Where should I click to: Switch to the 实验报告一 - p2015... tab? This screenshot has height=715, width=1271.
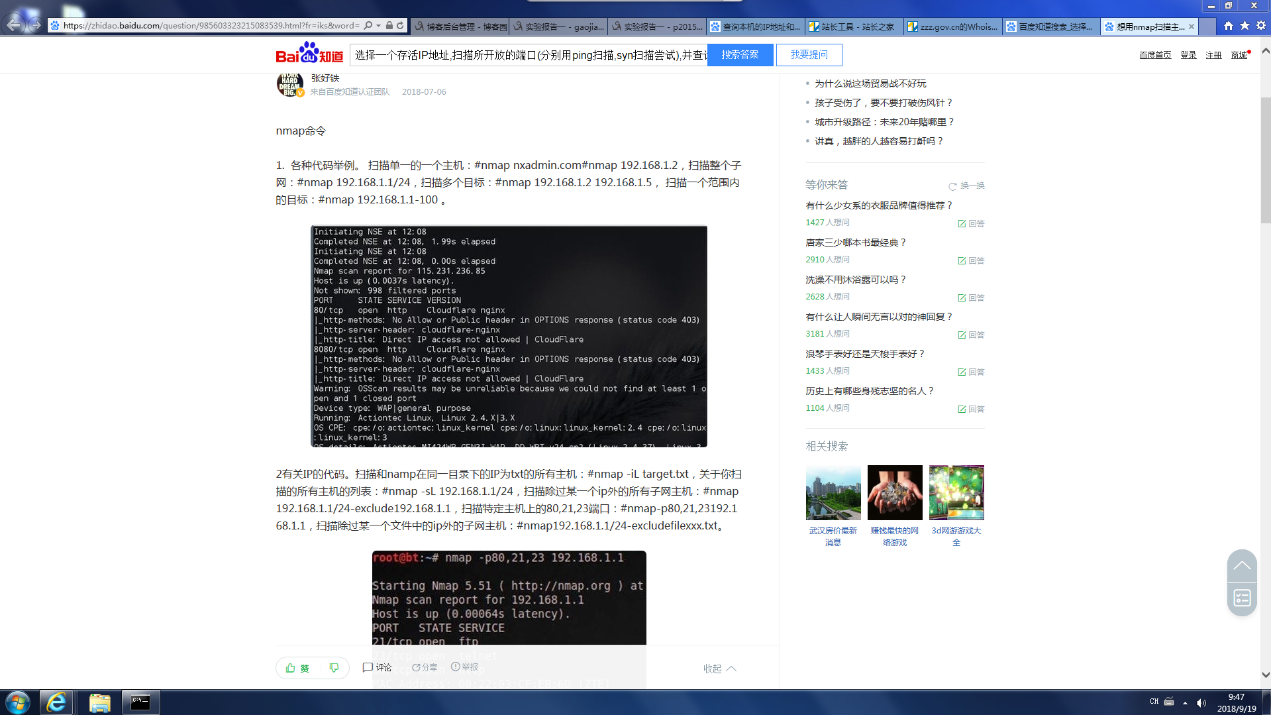657,27
